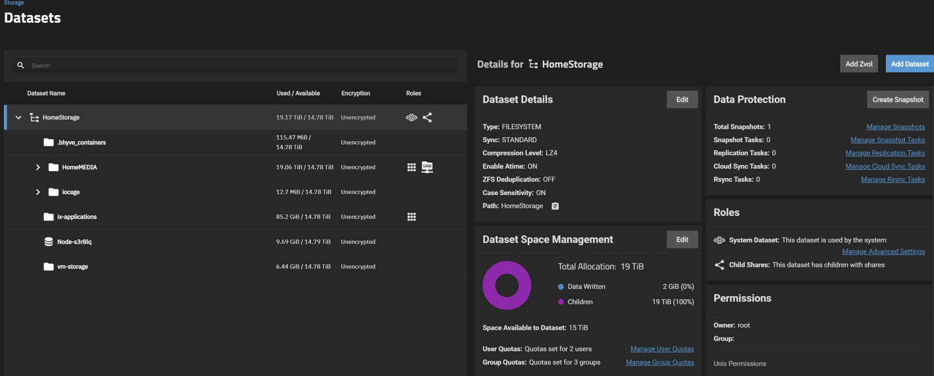The height and width of the screenshot is (376, 934).
Task: Click the purple space allocation donut chart
Action: [x=507, y=286]
